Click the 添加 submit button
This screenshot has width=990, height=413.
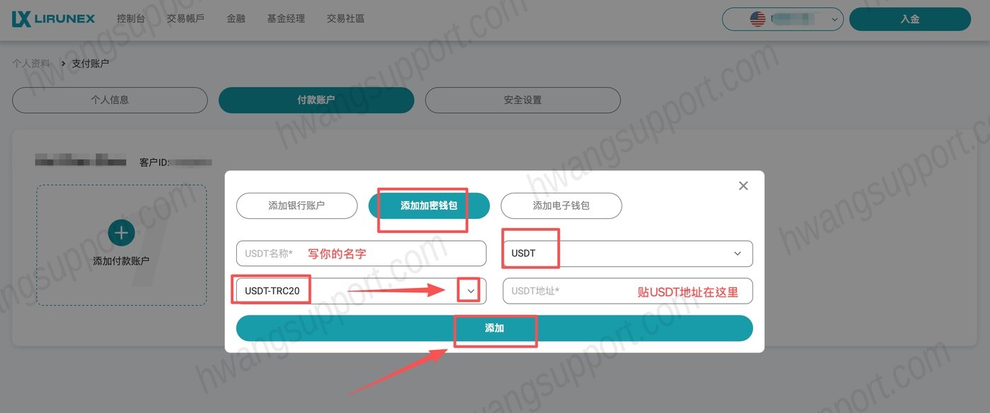[494, 328]
